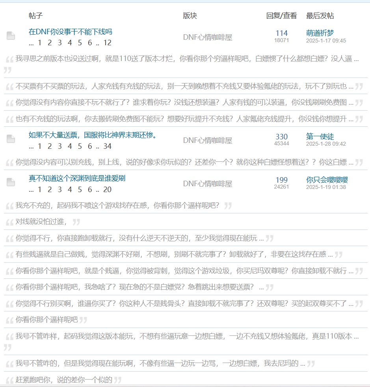The height and width of the screenshot is (387, 370).
Task: Open quoted reply starting 我寻思之前版本也没送过啊
Action: [187, 59]
